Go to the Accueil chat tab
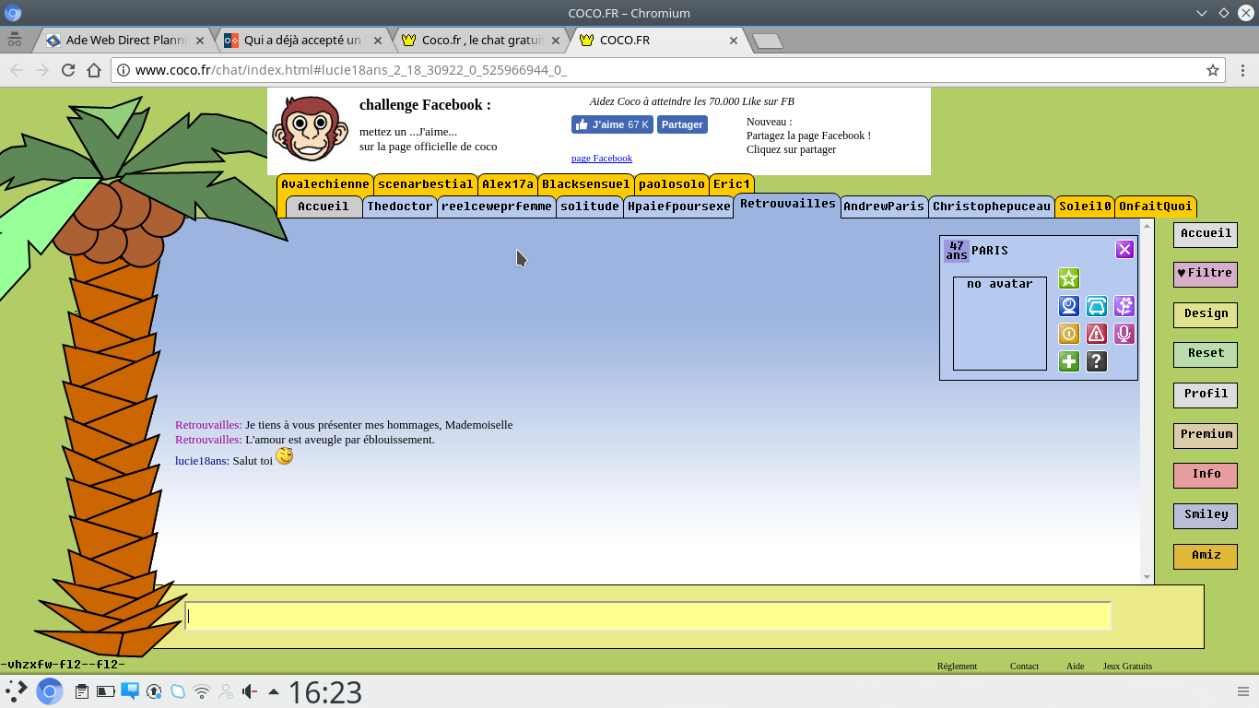 coord(324,206)
